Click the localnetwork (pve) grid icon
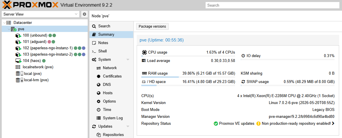The height and width of the screenshot is (138, 342). [x=18, y=67]
